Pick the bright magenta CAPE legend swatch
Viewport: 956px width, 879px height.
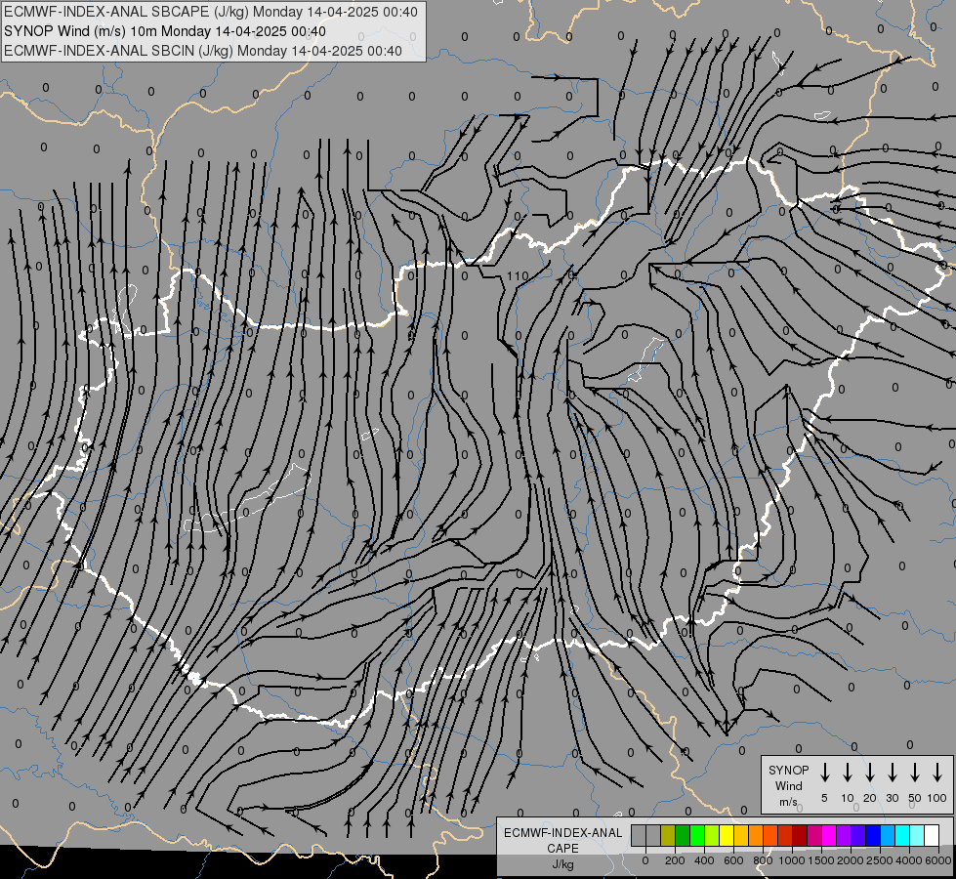pos(830,835)
